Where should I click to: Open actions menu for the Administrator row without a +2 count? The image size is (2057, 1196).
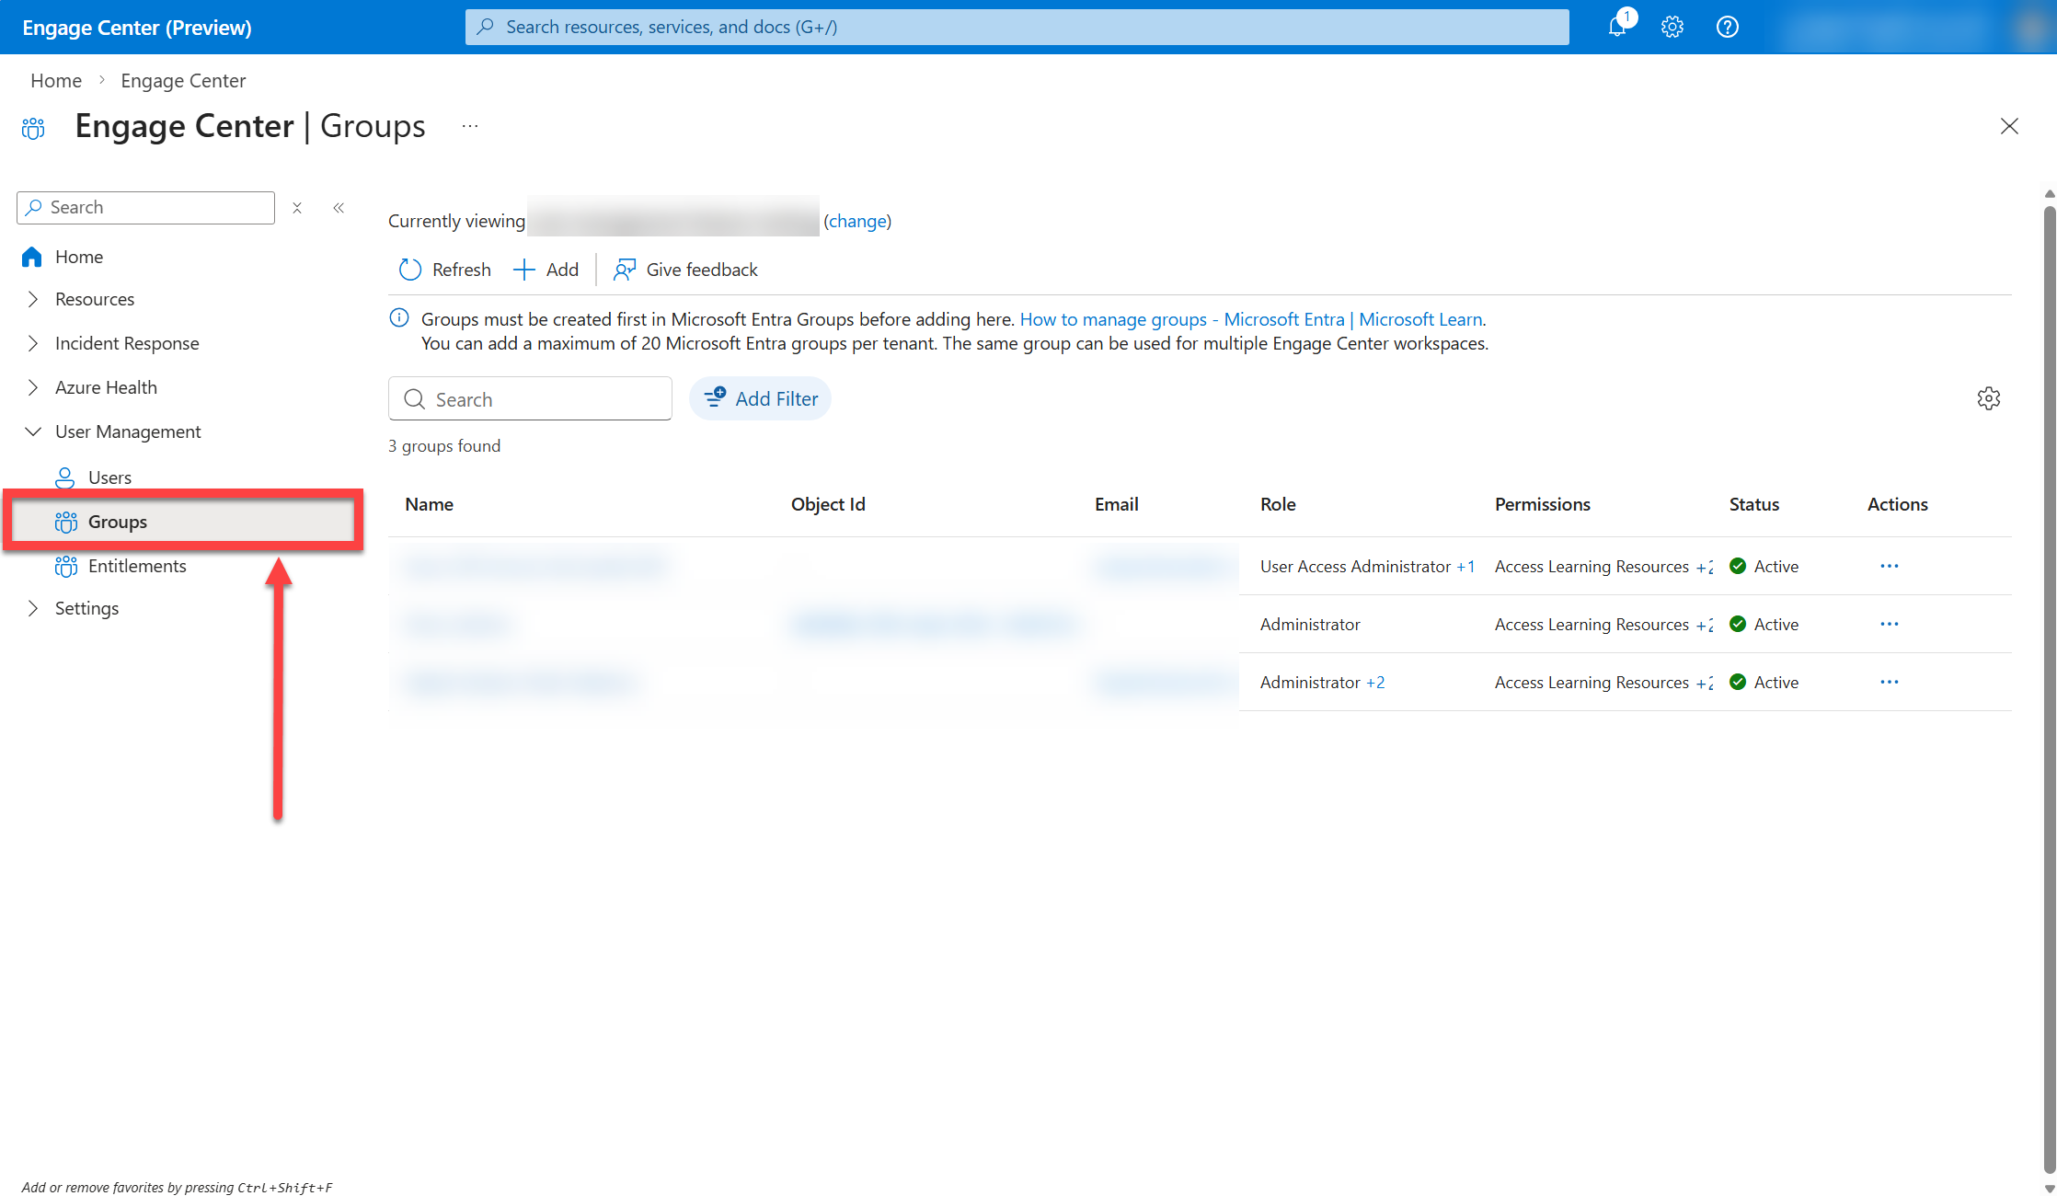pos(1890,624)
